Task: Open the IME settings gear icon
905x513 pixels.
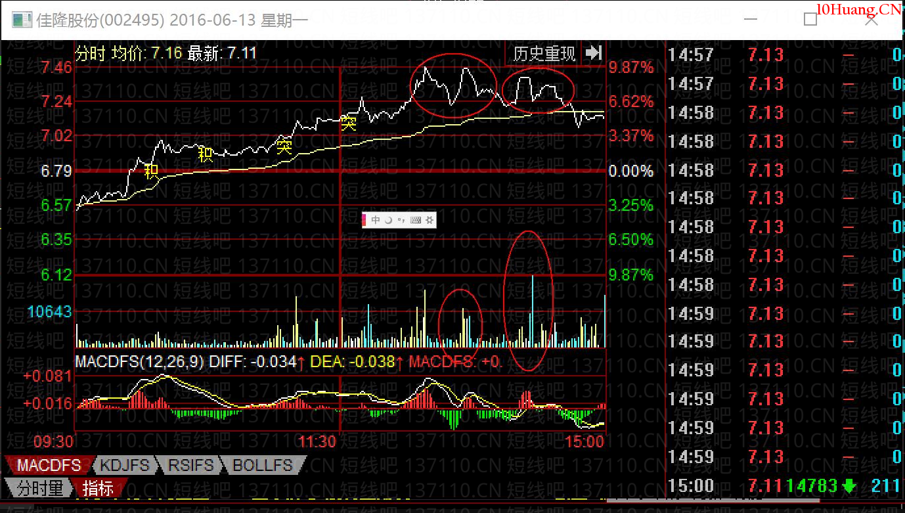Action: point(430,220)
